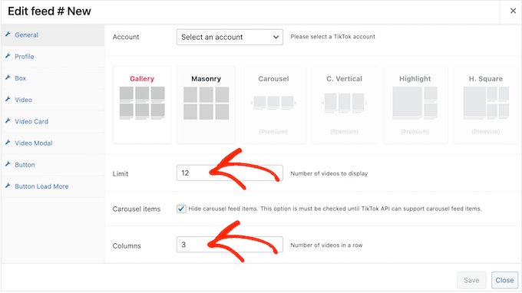Select the C. Vertical layout option
This screenshot has width=522, height=293.
tap(344, 105)
